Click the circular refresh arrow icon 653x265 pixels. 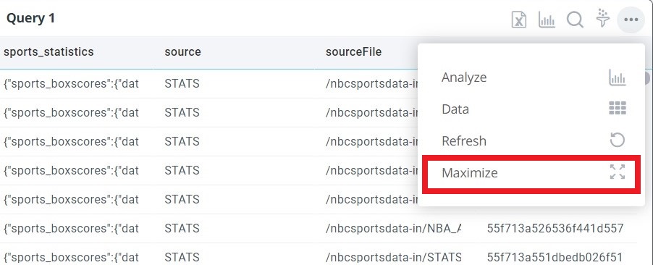point(618,140)
